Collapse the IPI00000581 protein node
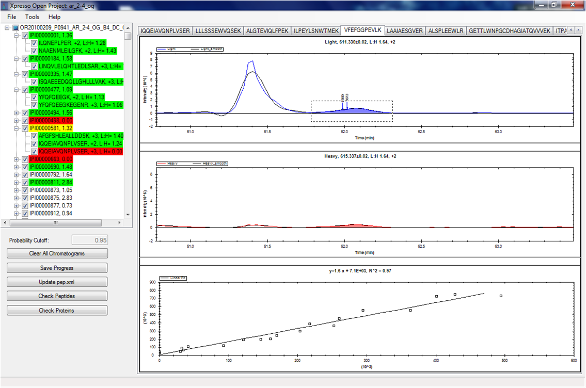 15,128
